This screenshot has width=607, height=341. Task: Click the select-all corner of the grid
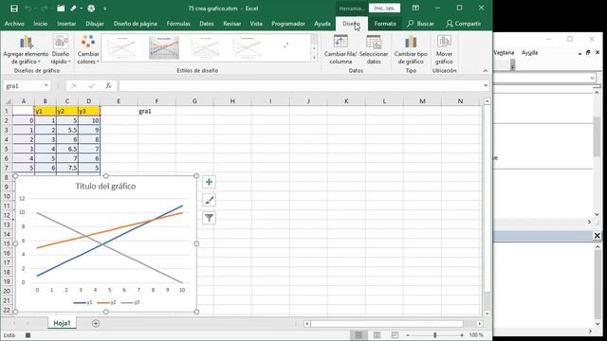coord(8,101)
